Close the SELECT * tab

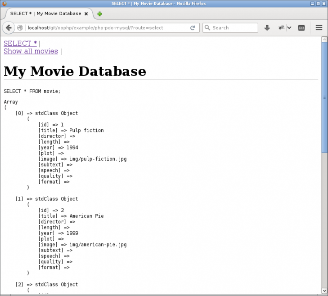click(86, 14)
